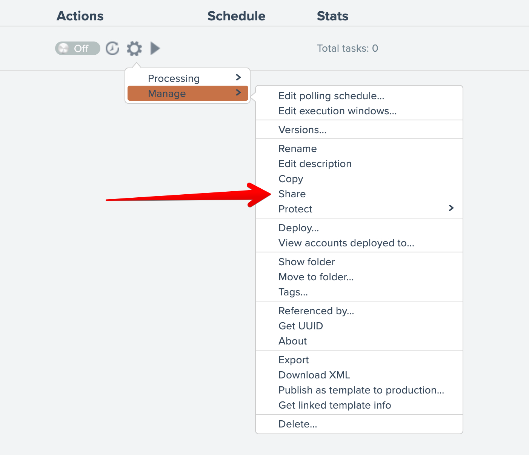Select the Share menu item
Screen dimensions: 529x455
tap(292, 194)
